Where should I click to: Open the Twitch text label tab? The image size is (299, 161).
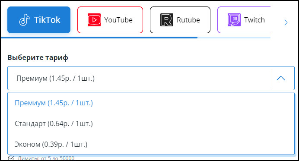coord(254,20)
